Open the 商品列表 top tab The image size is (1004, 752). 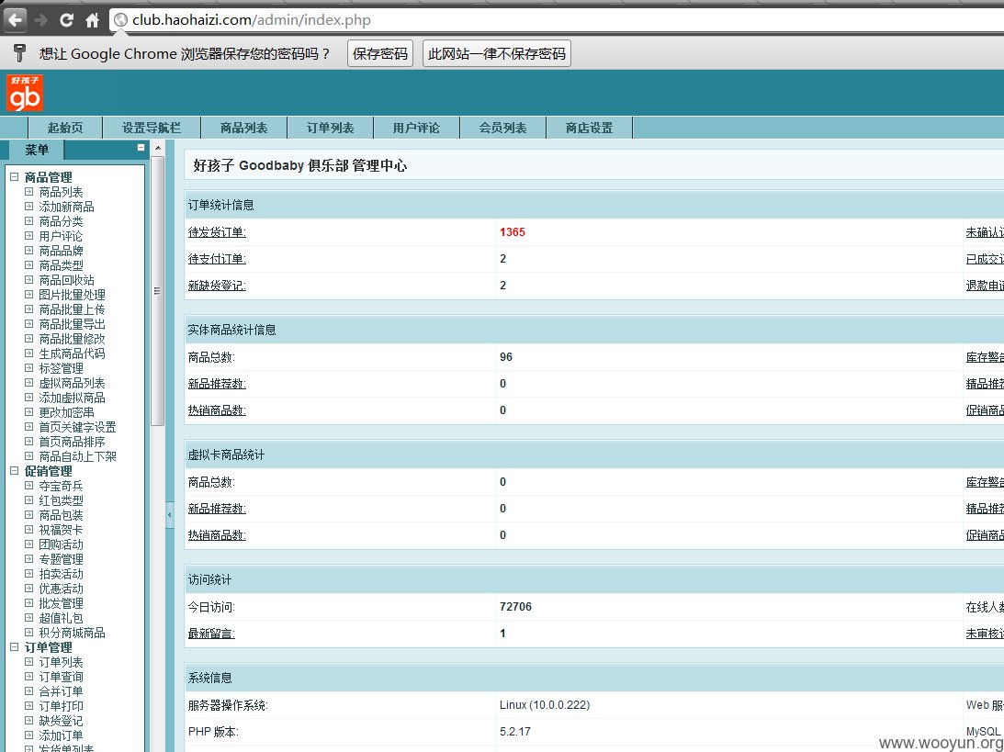[244, 128]
